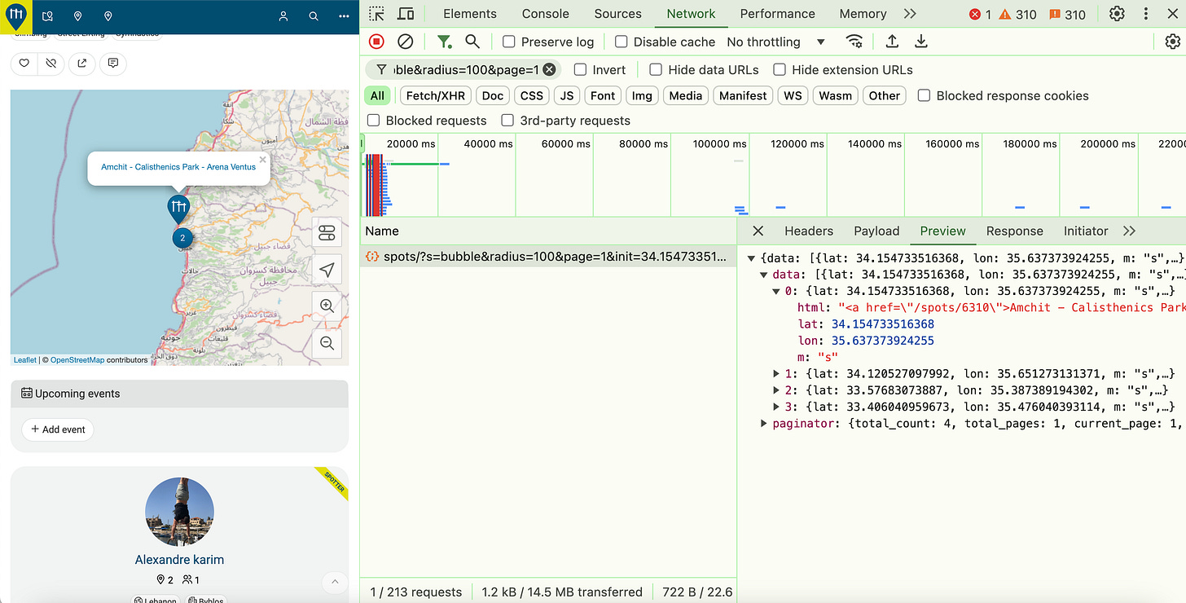Open the Response tab for the request

coord(1014,231)
